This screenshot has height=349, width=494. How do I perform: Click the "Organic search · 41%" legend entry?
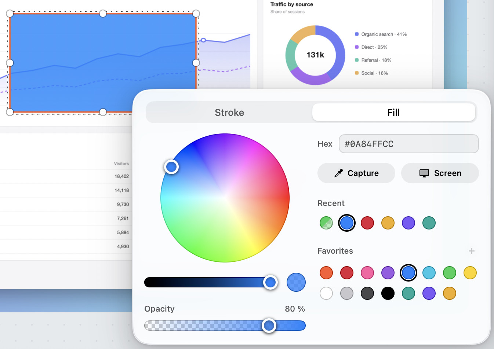(x=381, y=34)
